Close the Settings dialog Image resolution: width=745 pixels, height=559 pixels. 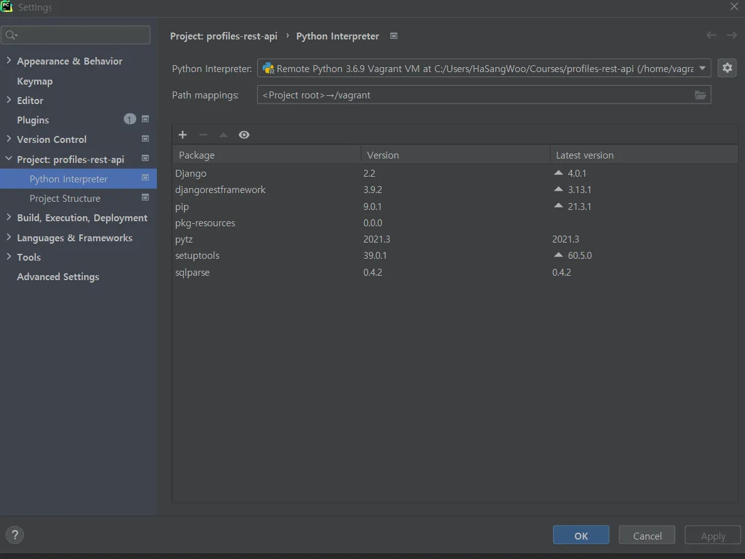734,7
